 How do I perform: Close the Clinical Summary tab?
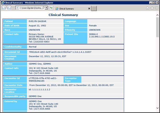coord(89,9)
